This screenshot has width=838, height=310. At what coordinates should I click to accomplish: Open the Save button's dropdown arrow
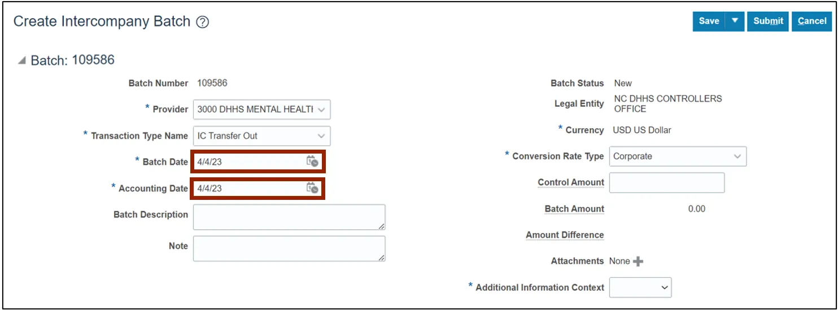tap(735, 21)
